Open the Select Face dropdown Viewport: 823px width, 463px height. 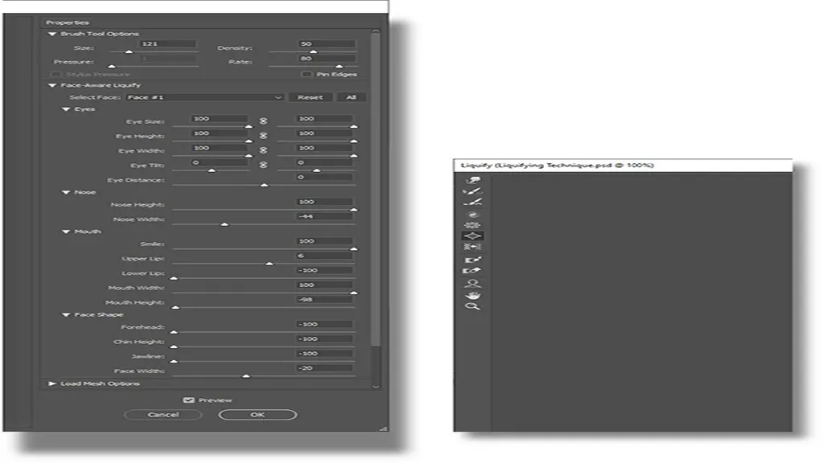click(205, 97)
